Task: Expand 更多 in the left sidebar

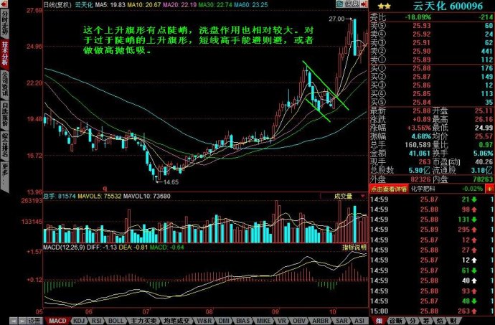Action: click(5, 166)
